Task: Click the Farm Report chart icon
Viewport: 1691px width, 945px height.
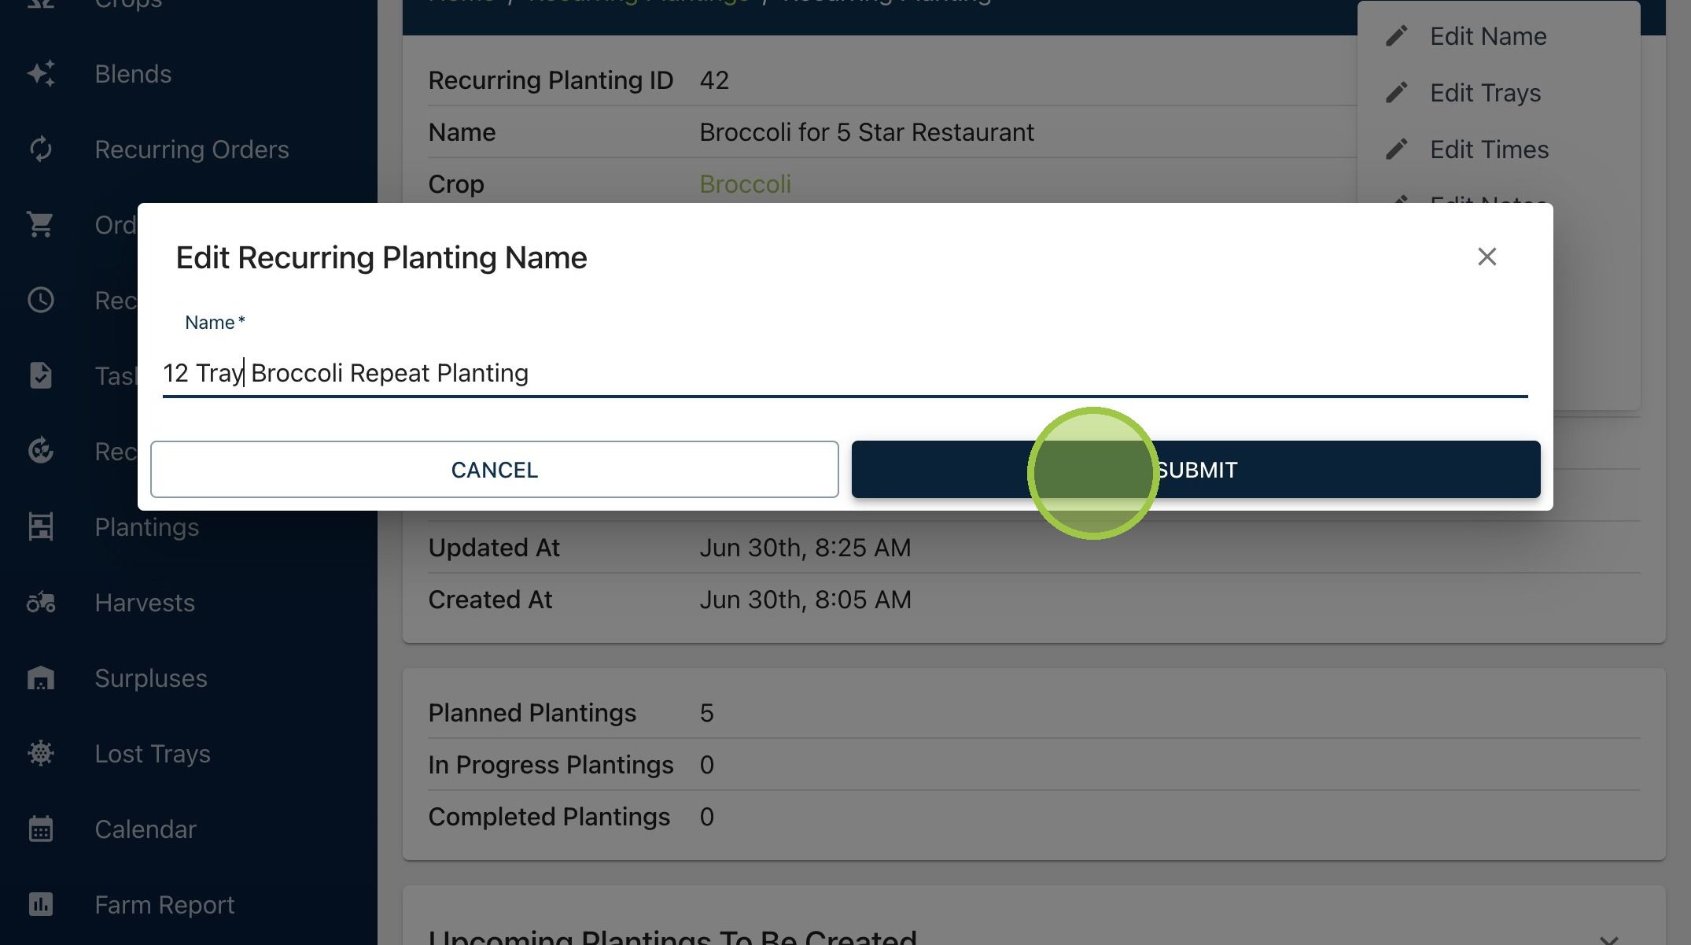Action: [x=41, y=905]
